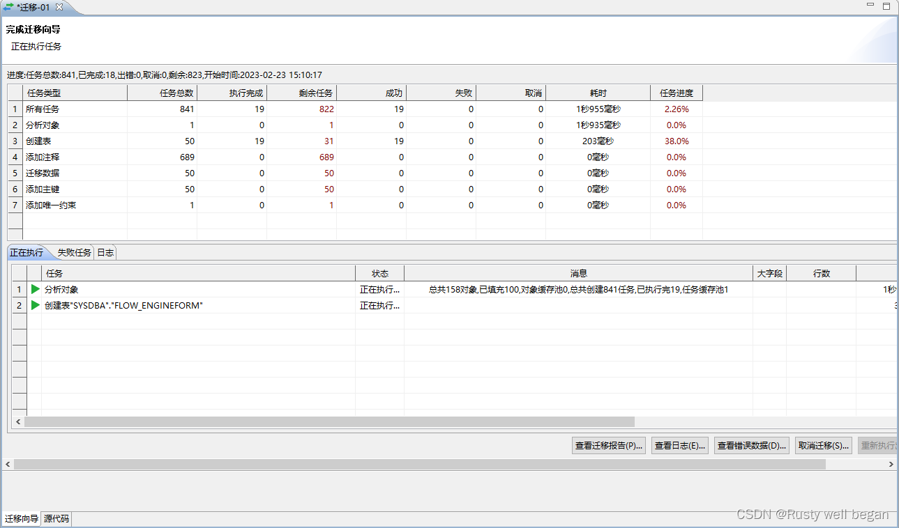The image size is (899, 528).
Task: Click the running tasks horizontal scrollbar thumb
Action: pos(329,422)
